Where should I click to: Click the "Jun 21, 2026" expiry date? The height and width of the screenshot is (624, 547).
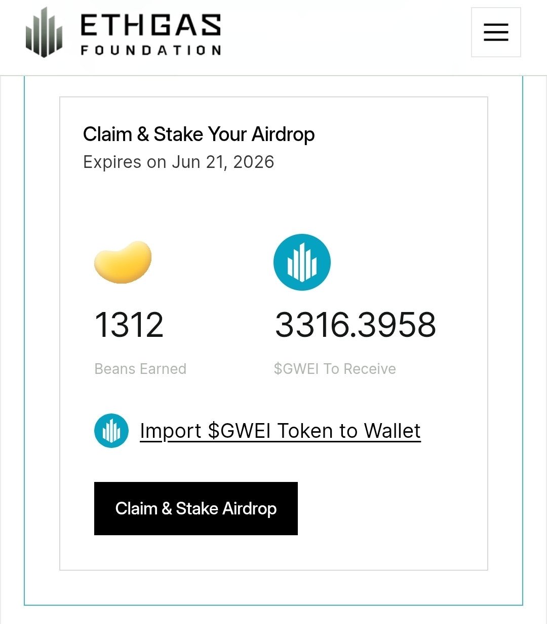click(x=223, y=162)
